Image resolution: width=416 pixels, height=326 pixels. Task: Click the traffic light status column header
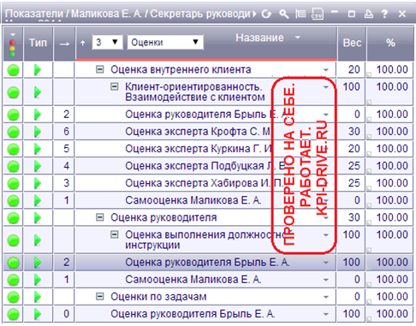pyautogui.click(x=13, y=44)
